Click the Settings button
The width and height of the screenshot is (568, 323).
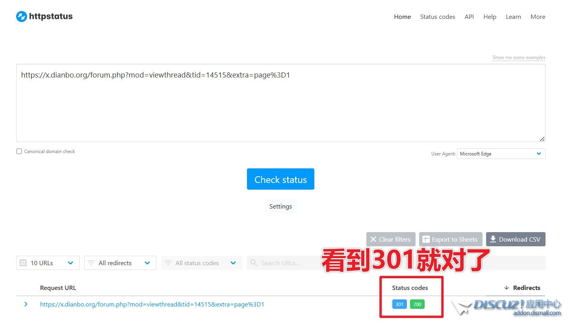tap(280, 207)
